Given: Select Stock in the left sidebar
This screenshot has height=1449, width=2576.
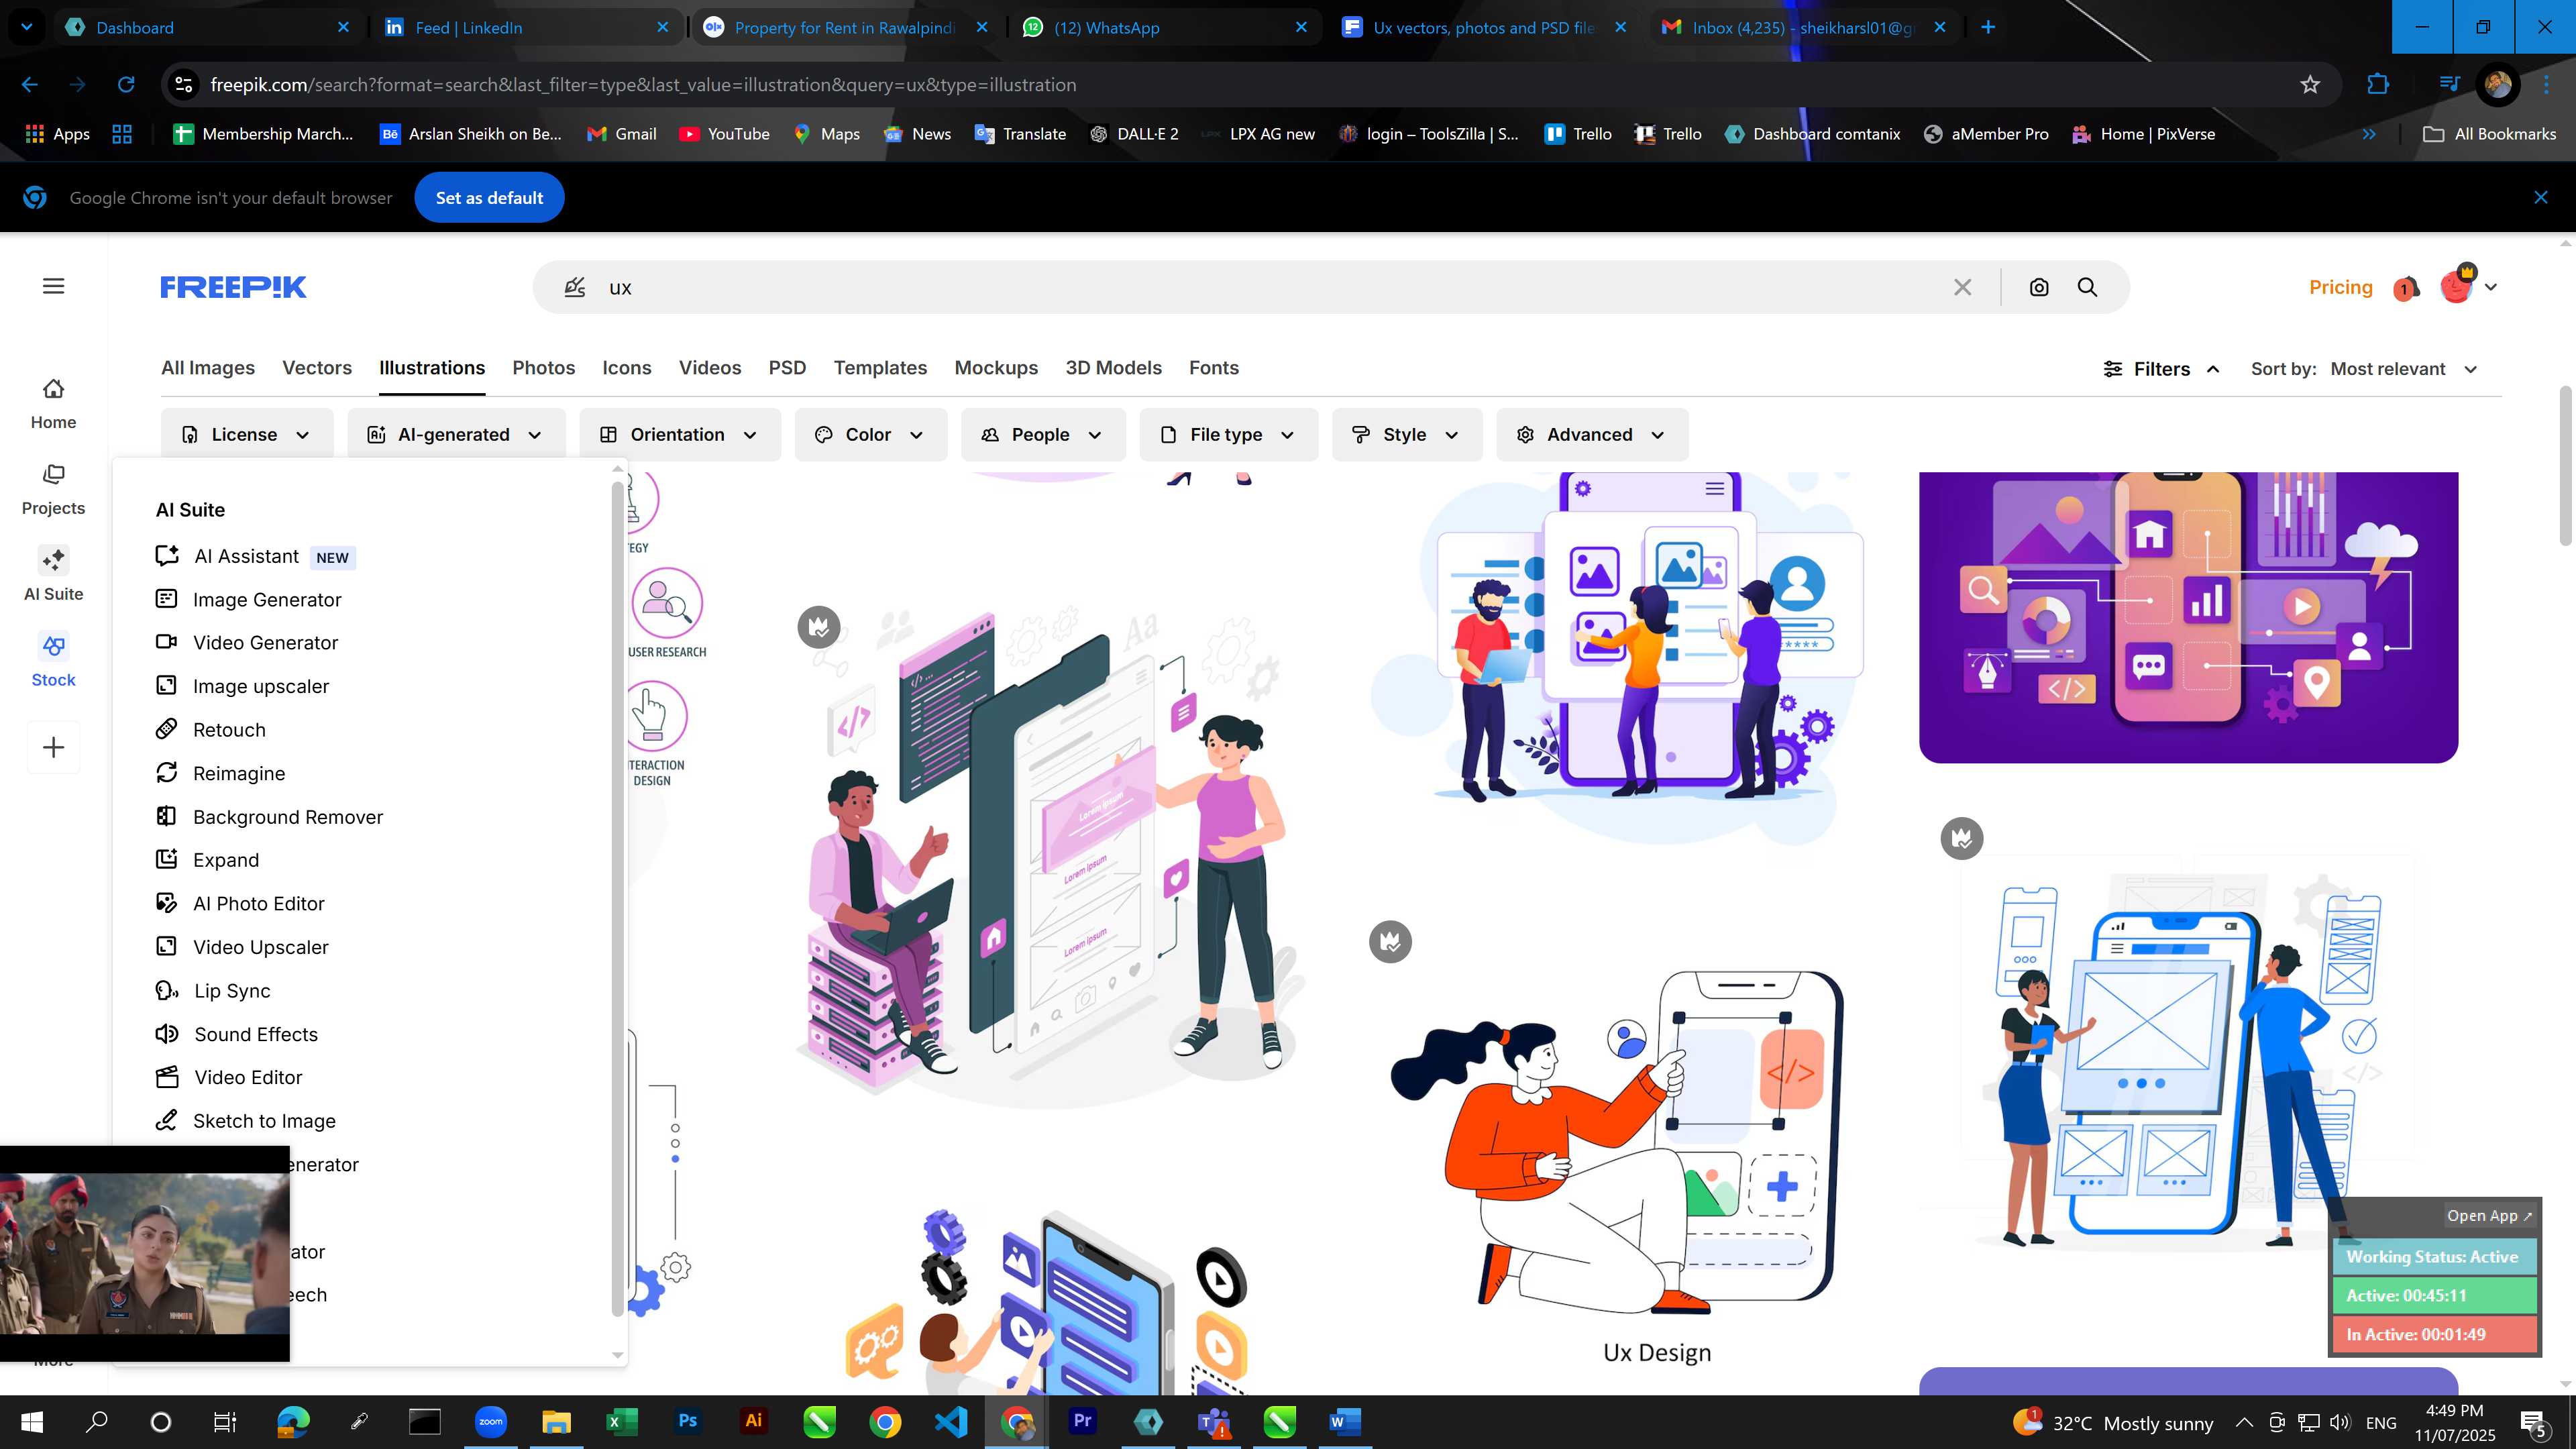Looking at the screenshot, I should point(53,661).
